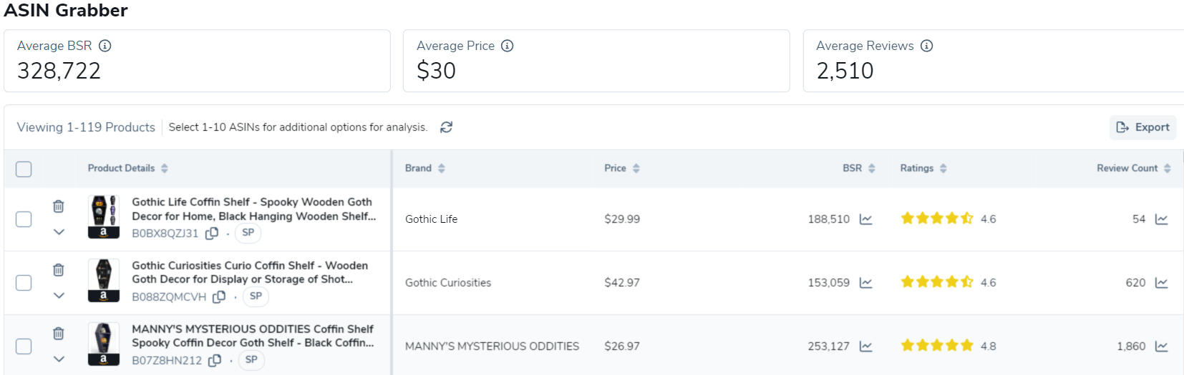Viewport: 1184px width, 375px height.
Task: Tick the select-all checkbox in the table header
Action: (x=24, y=169)
